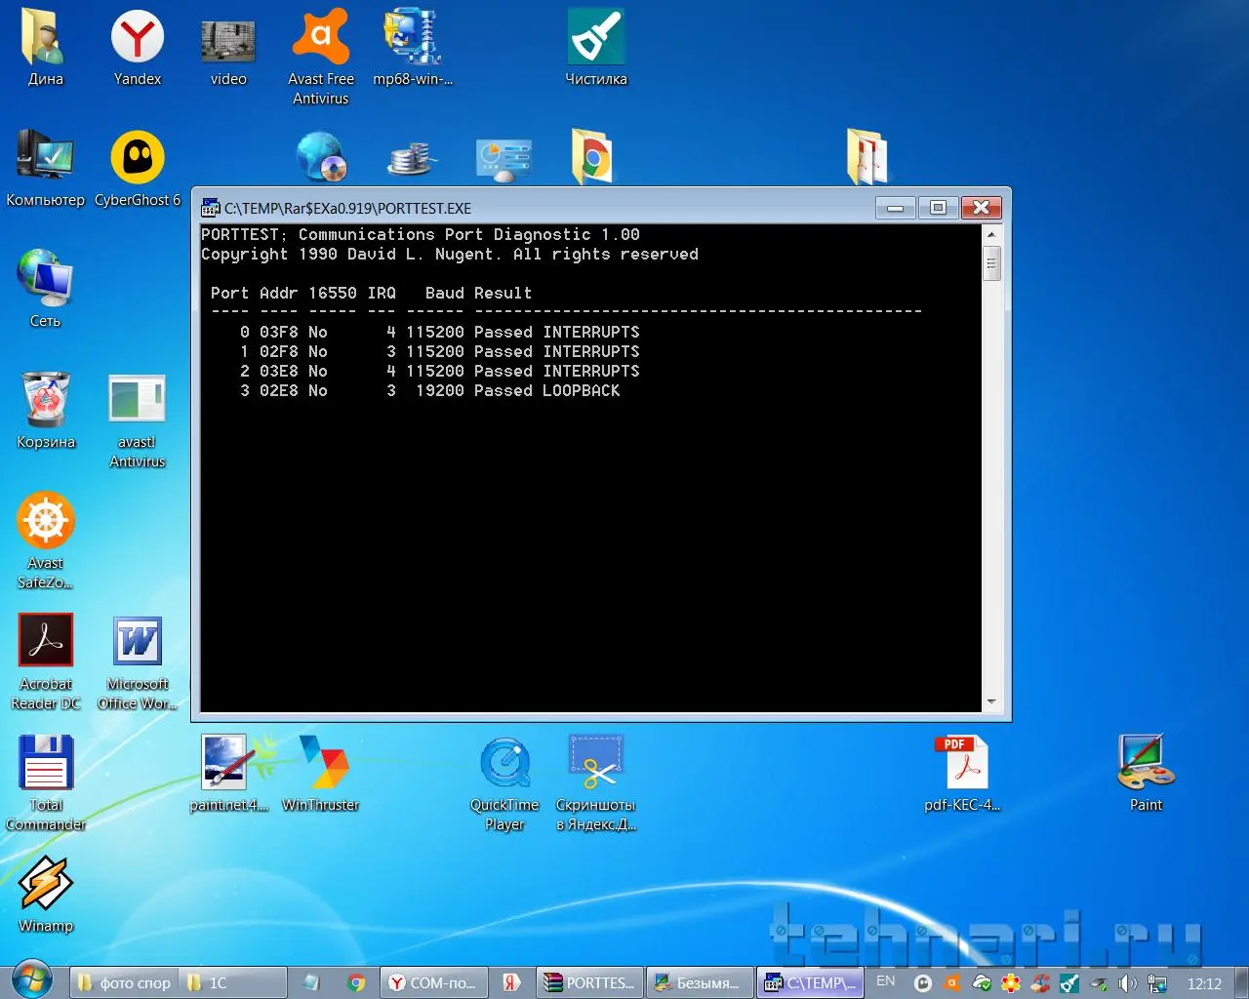The height and width of the screenshot is (999, 1249).
Task: Open WinThruster desktop icon
Action: 321,764
